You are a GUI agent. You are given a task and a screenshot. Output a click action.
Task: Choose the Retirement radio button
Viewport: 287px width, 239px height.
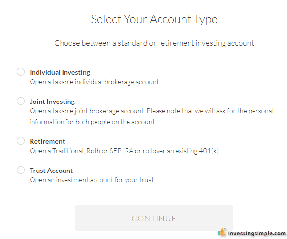click(x=21, y=141)
